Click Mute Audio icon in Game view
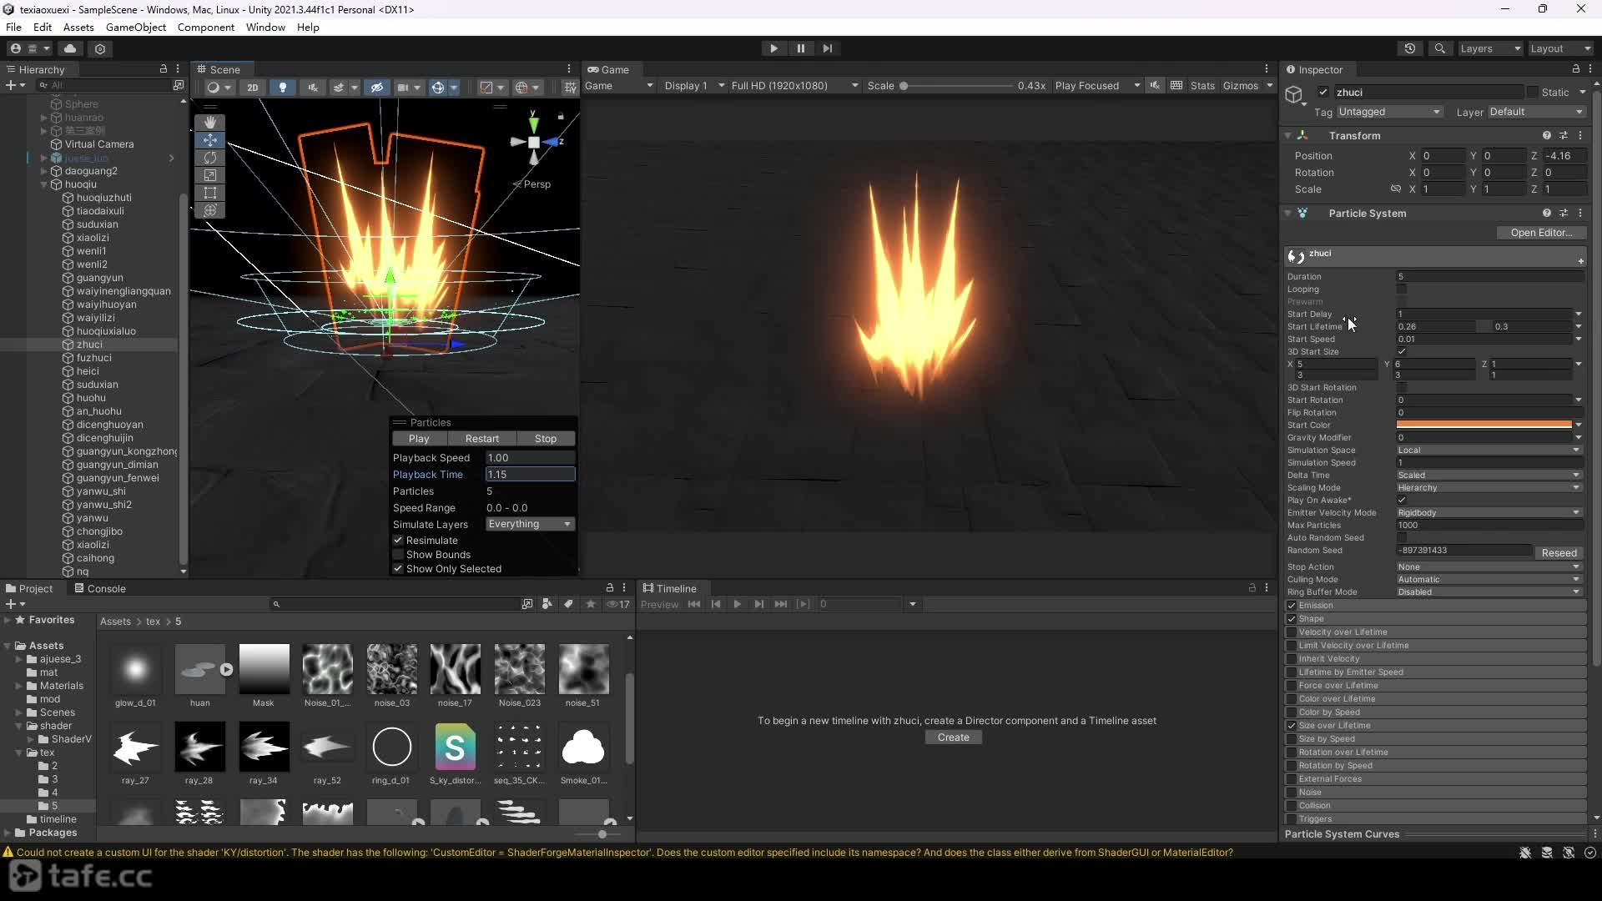 click(x=1155, y=86)
